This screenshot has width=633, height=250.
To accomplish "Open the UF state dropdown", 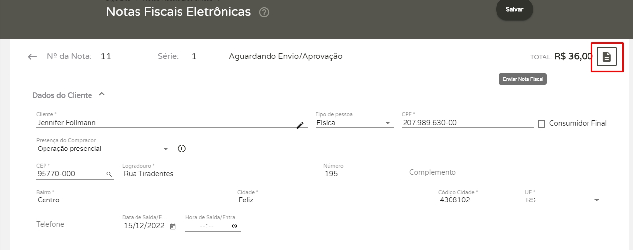I will click(x=563, y=200).
